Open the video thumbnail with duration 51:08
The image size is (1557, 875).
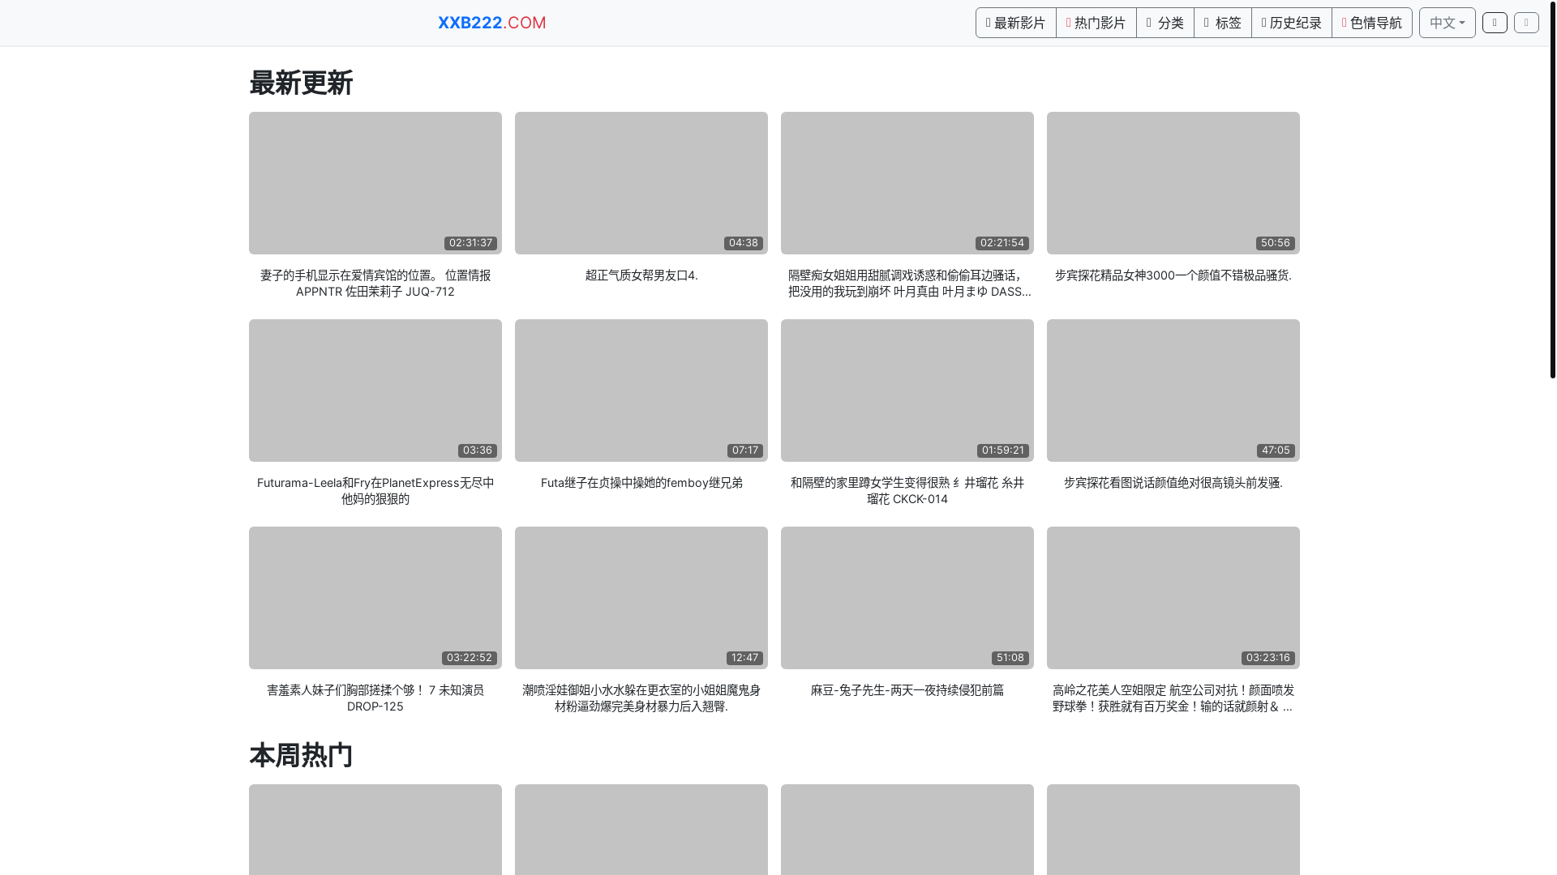click(x=907, y=598)
